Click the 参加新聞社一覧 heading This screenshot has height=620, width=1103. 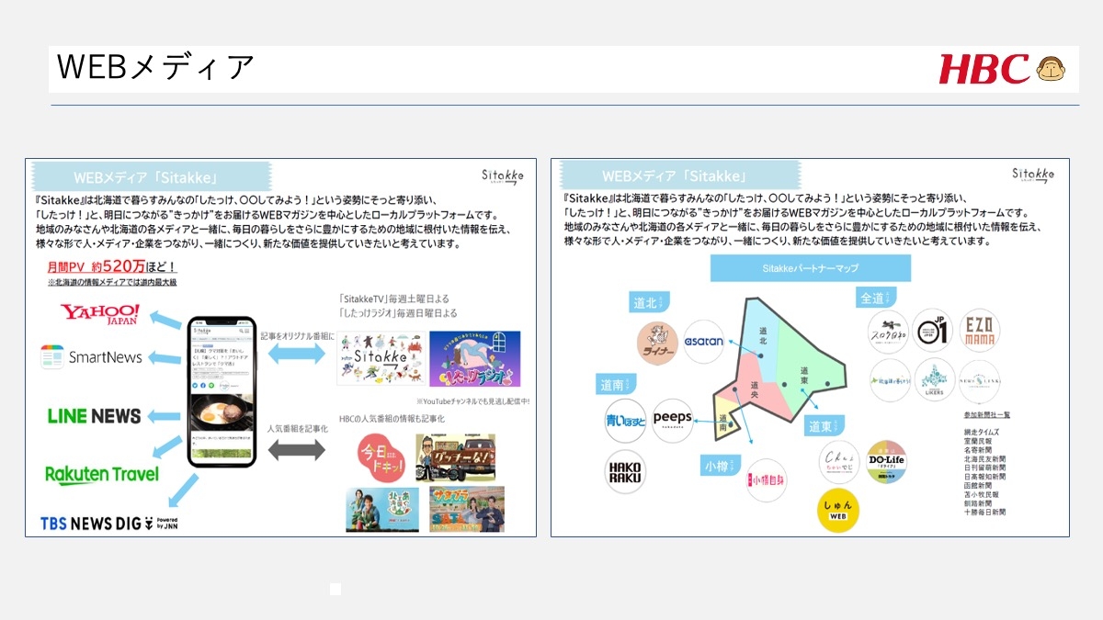(x=987, y=416)
